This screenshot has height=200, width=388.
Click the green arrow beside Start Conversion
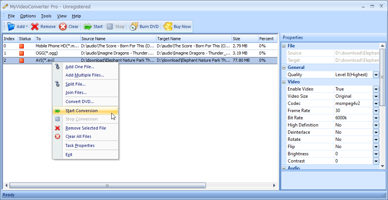[x=58, y=111]
